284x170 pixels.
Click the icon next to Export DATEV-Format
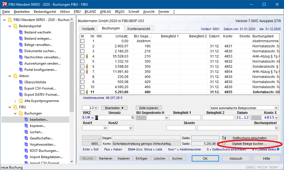point(20,95)
